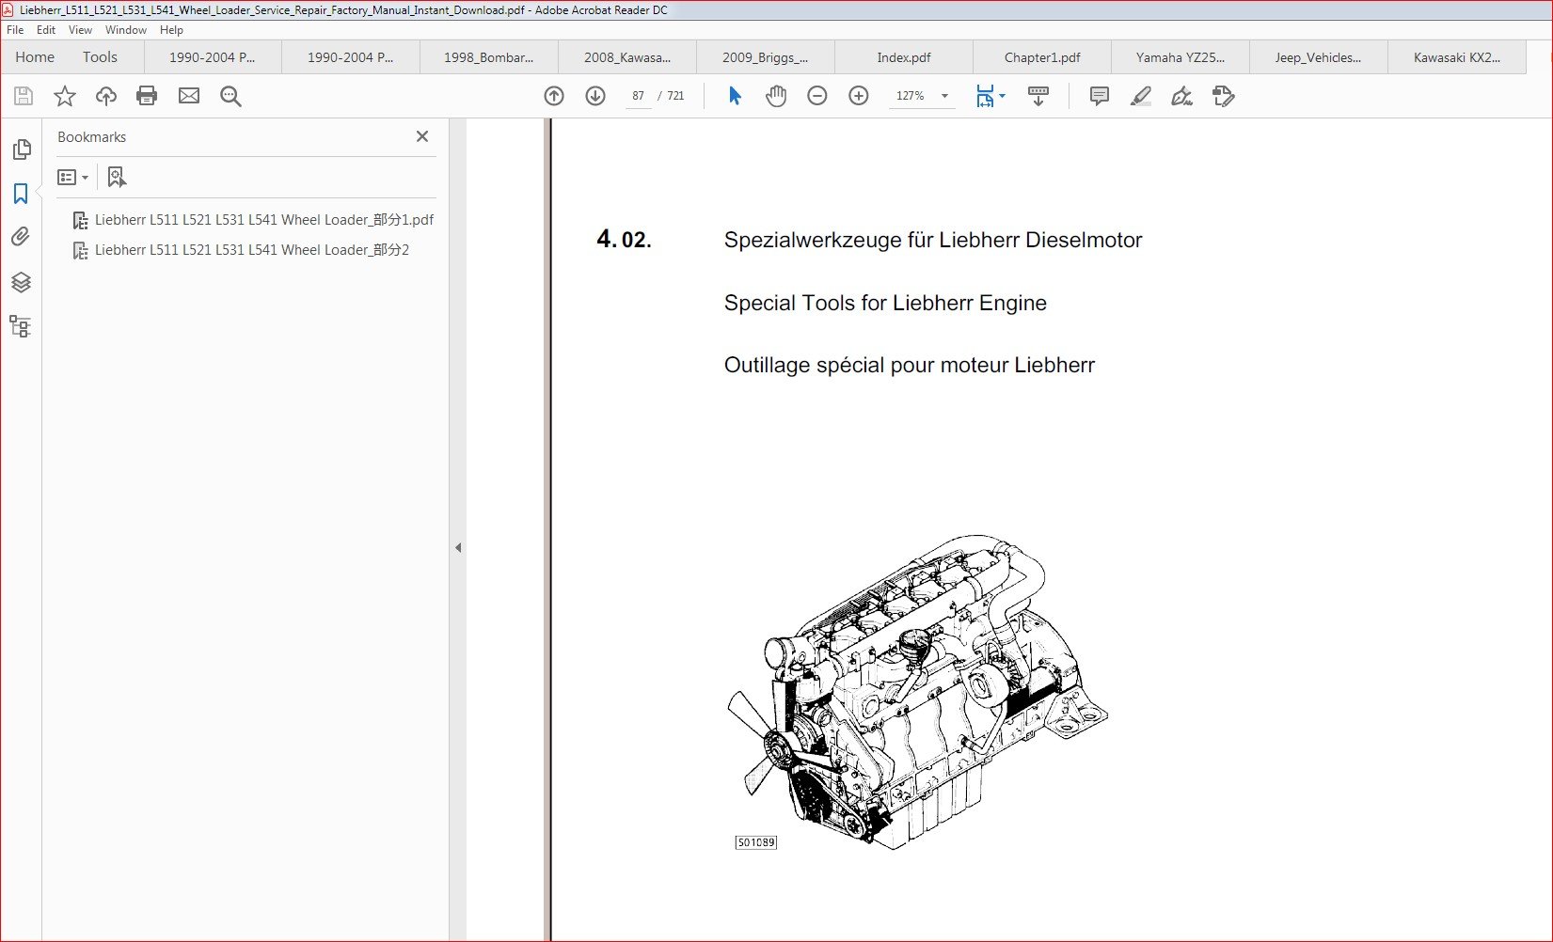
Task: Switch to the Tools tab
Action: [x=100, y=57]
